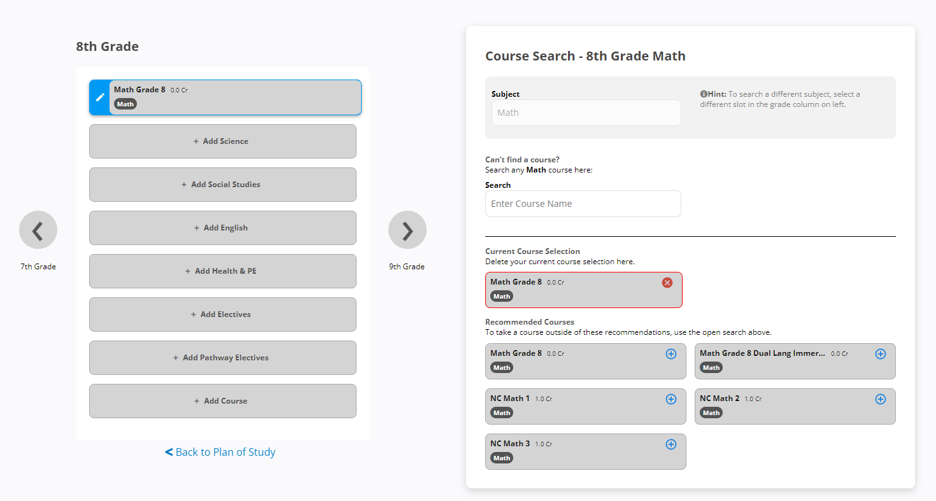Click the Add Course slot
This screenshot has height=501, width=936.
(x=222, y=401)
